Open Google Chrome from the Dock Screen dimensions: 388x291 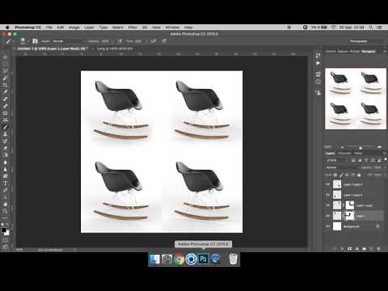(179, 259)
